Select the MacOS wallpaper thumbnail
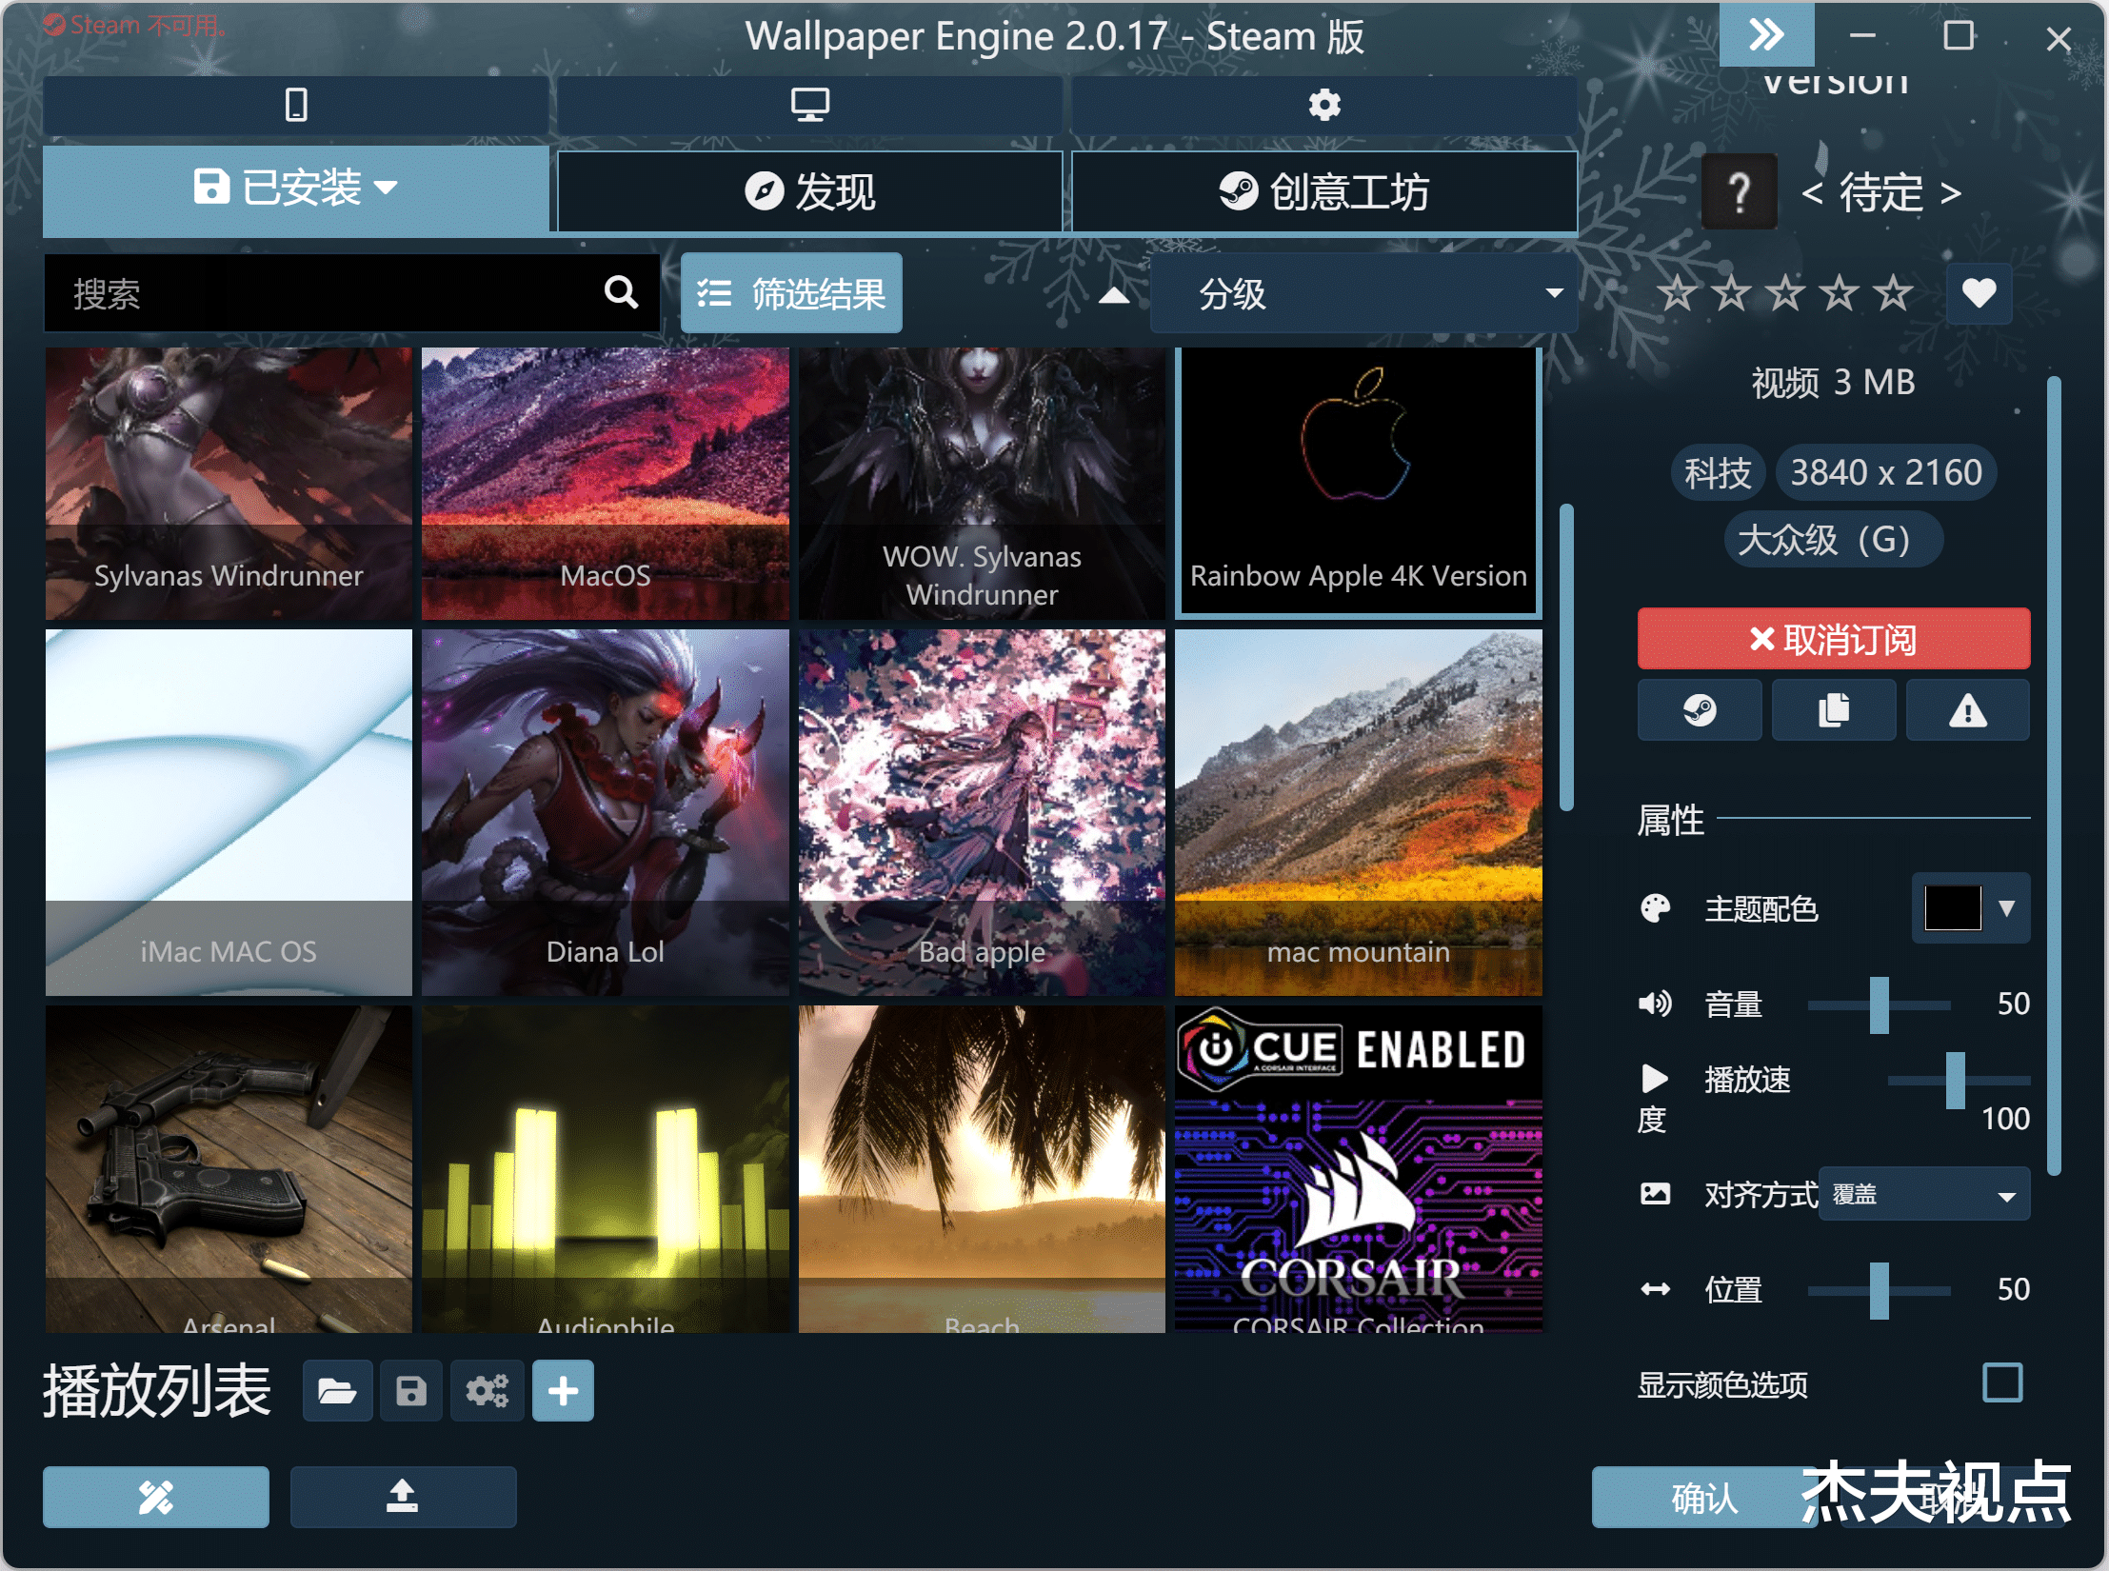The image size is (2109, 1571). 606,484
